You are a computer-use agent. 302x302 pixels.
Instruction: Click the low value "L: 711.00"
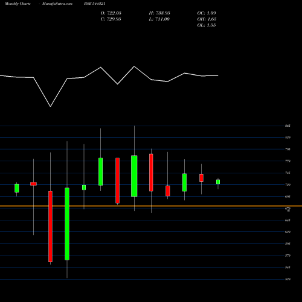(x=159, y=19)
